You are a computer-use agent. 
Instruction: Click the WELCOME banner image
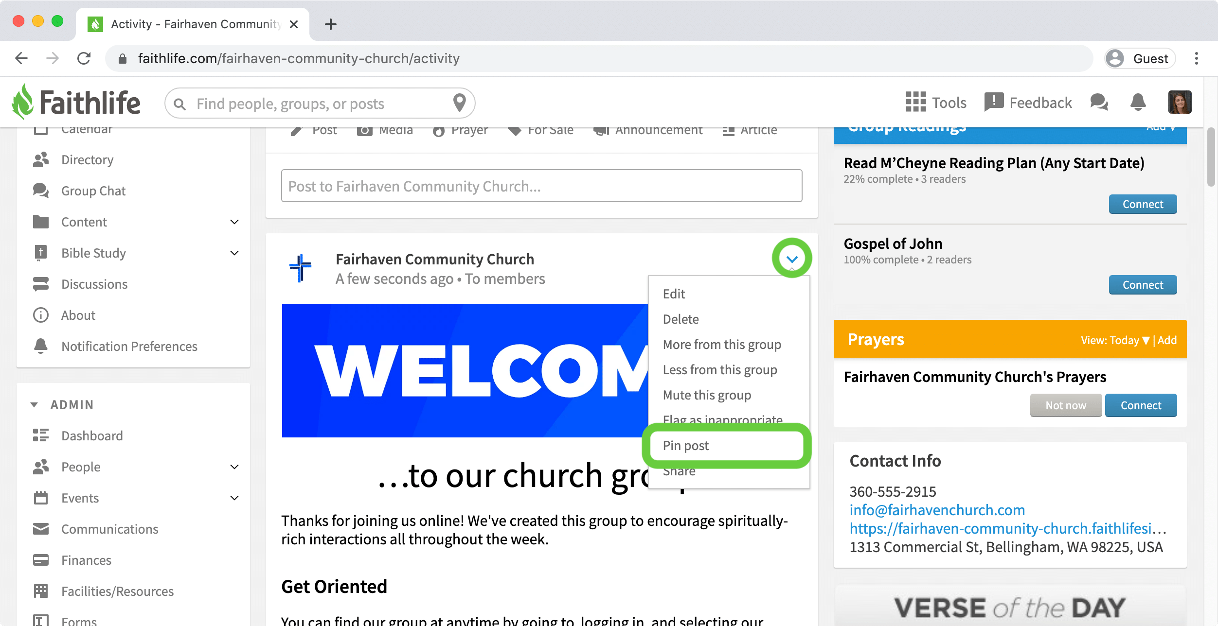pos(465,371)
